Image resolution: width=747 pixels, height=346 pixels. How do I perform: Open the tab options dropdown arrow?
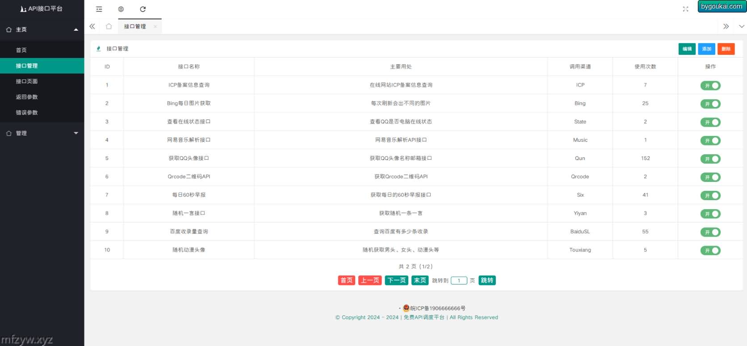pyautogui.click(x=741, y=26)
